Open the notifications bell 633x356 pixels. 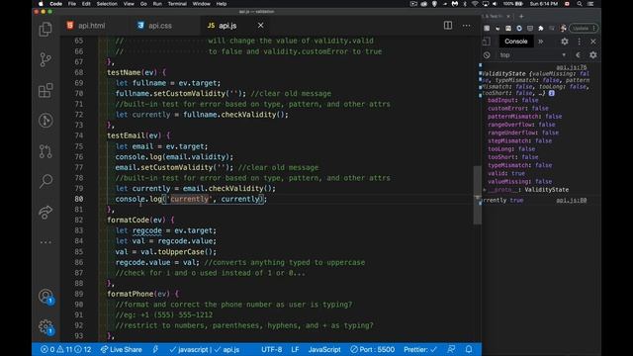tap(469, 349)
